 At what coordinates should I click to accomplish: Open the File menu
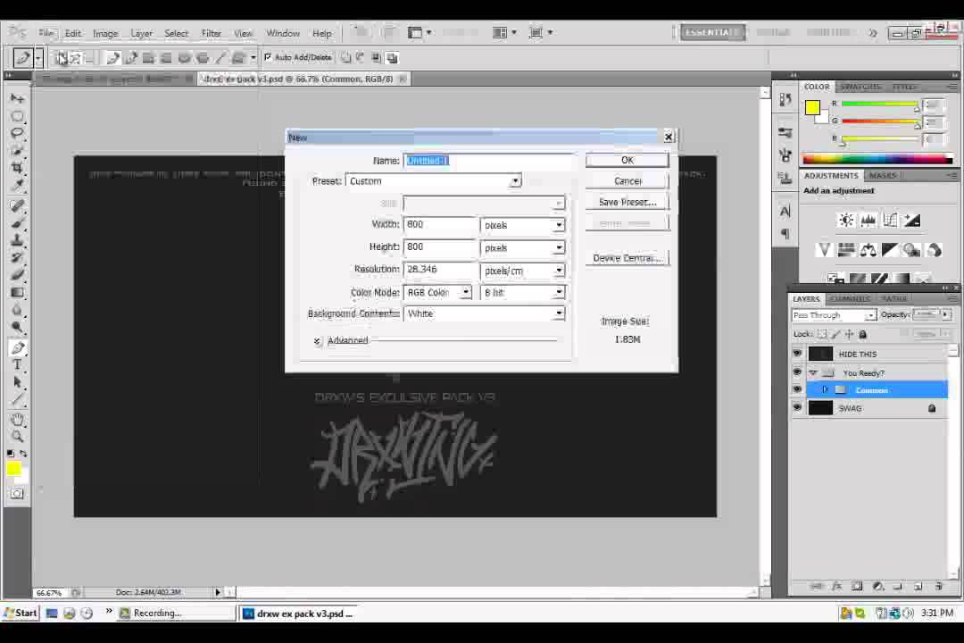click(46, 33)
